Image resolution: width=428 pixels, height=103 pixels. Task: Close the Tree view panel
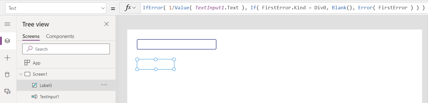point(106,24)
